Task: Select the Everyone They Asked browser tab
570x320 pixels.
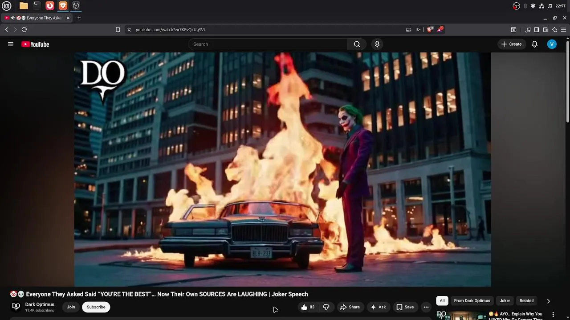Action: (37, 18)
